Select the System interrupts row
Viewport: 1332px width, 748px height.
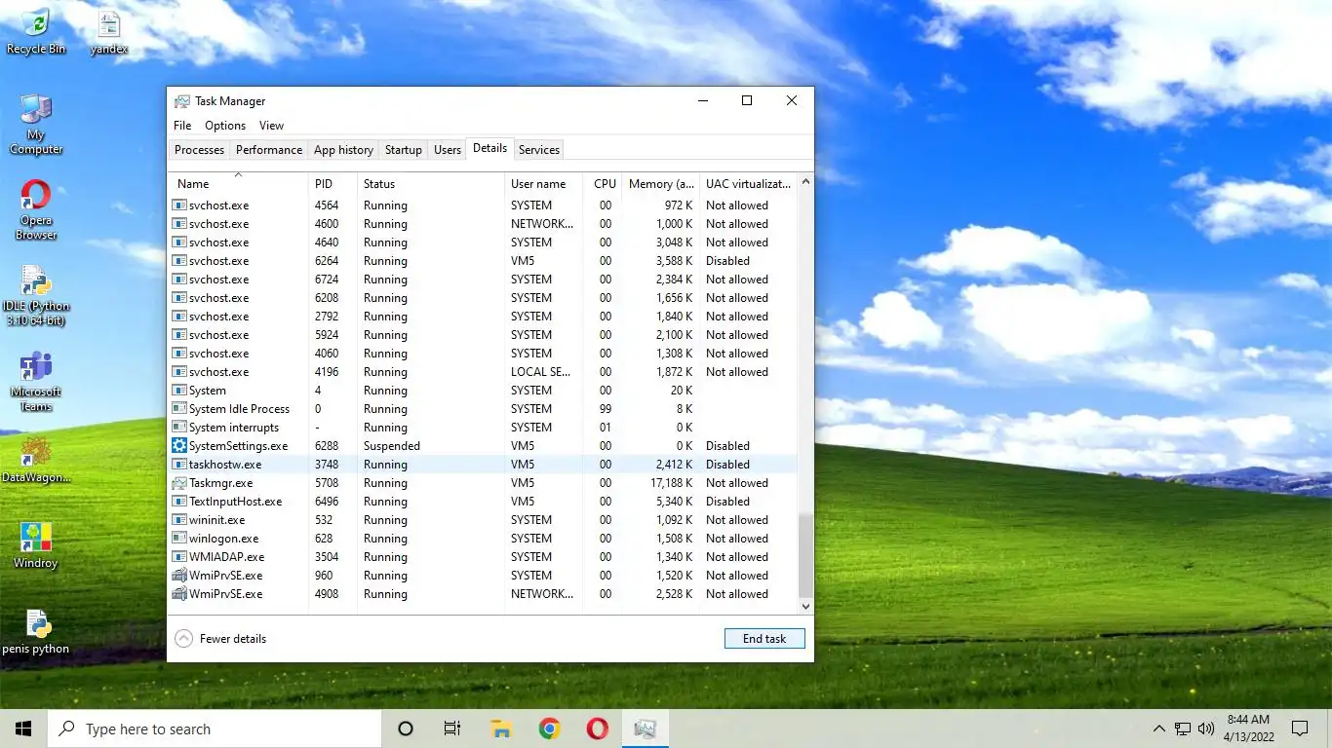(483, 428)
